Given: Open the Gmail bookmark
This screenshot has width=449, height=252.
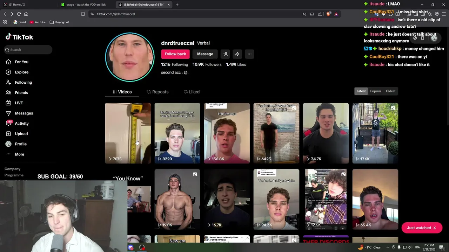Looking at the screenshot, I should pyautogui.click(x=19, y=22).
